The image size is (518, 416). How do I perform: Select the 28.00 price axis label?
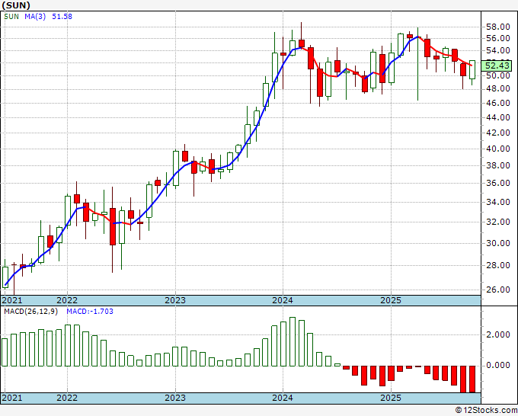click(x=498, y=265)
